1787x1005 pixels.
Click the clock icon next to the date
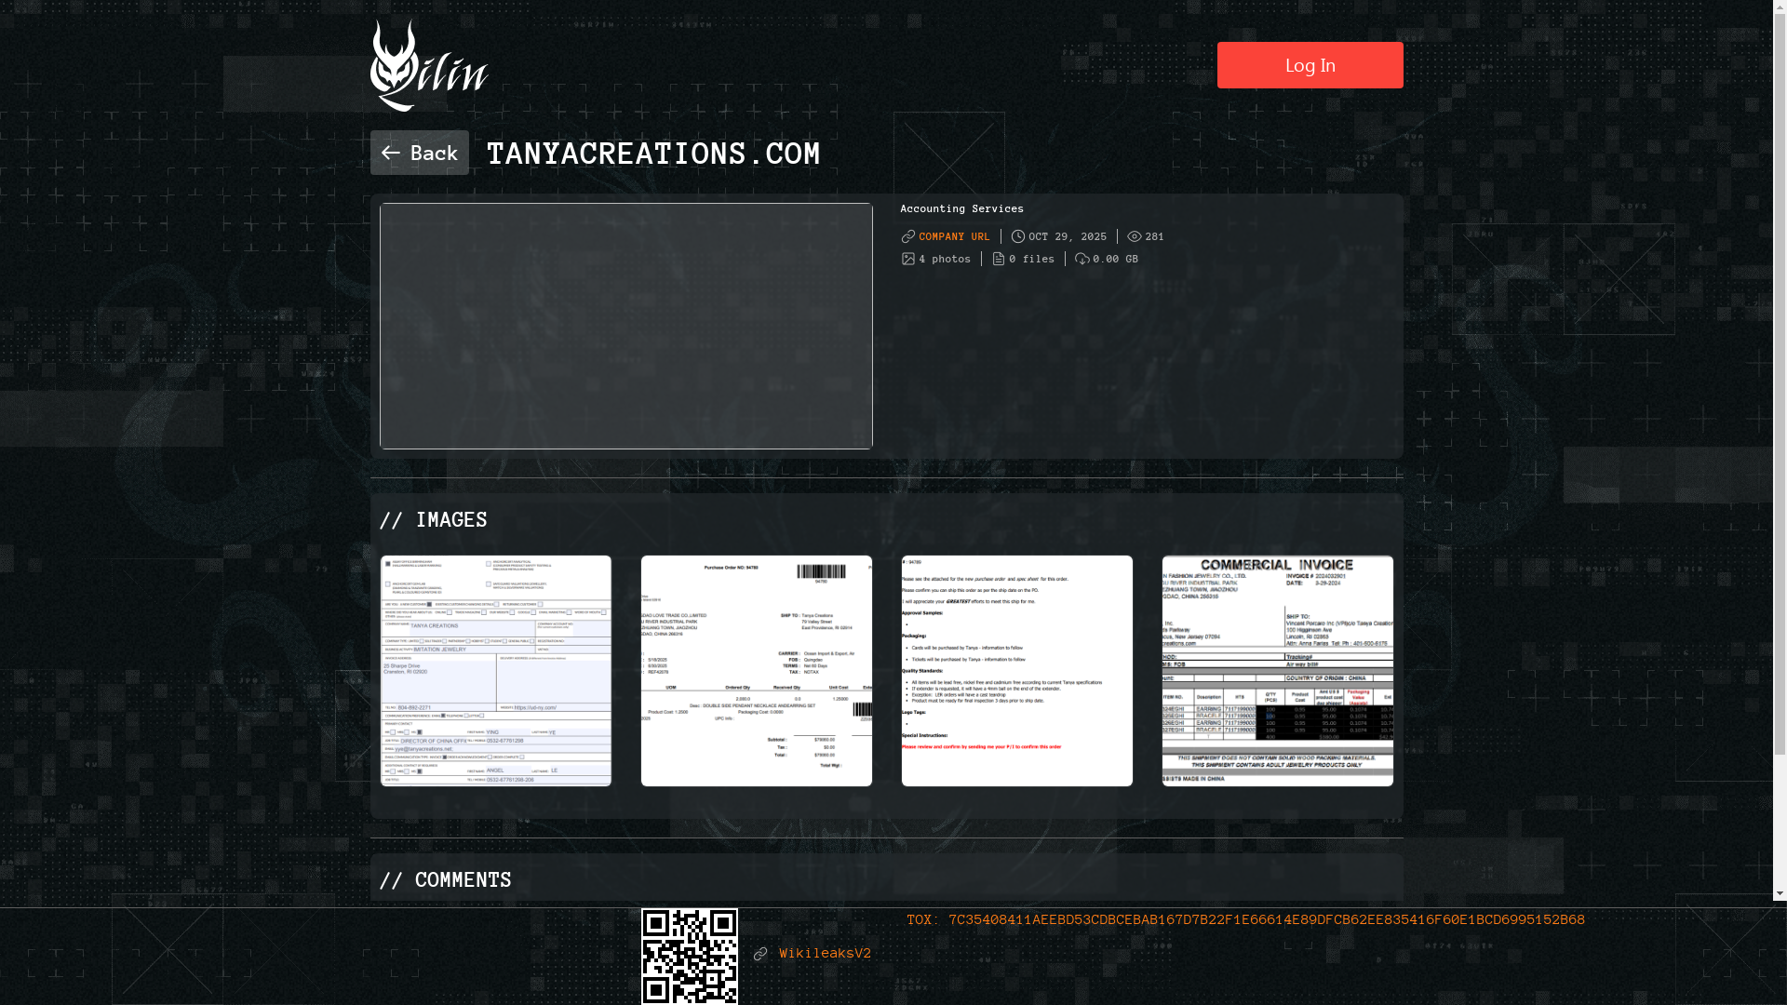point(1018,236)
